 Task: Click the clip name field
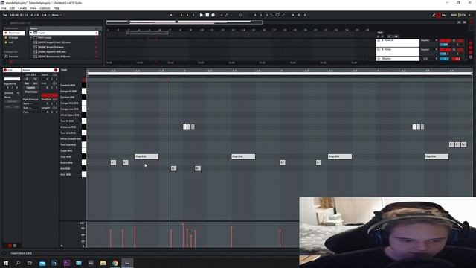pos(12,79)
